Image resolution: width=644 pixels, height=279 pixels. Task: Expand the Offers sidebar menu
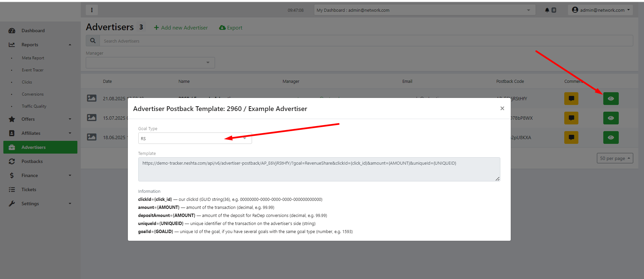tap(40, 119)
